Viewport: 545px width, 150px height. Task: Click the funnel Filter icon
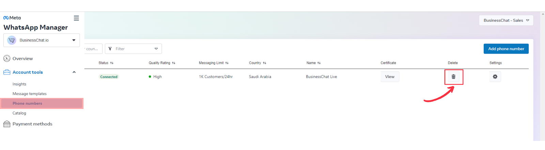tap(110, 49)
